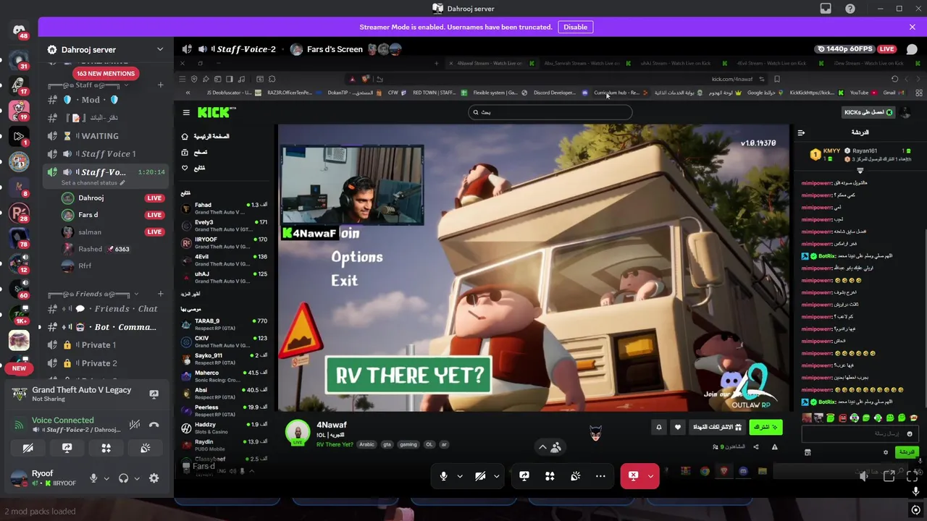
Task: Collapse the Staff channel category
Action: click(x=88, y=85)
